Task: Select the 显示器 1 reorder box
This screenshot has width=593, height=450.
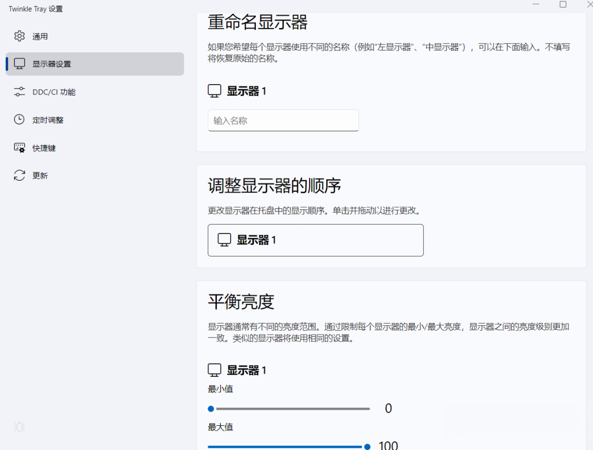Action: pyautogui.click(x=315, y=240)
